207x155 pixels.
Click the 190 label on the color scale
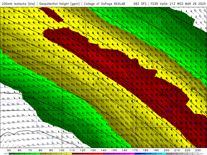pos(156,150)
